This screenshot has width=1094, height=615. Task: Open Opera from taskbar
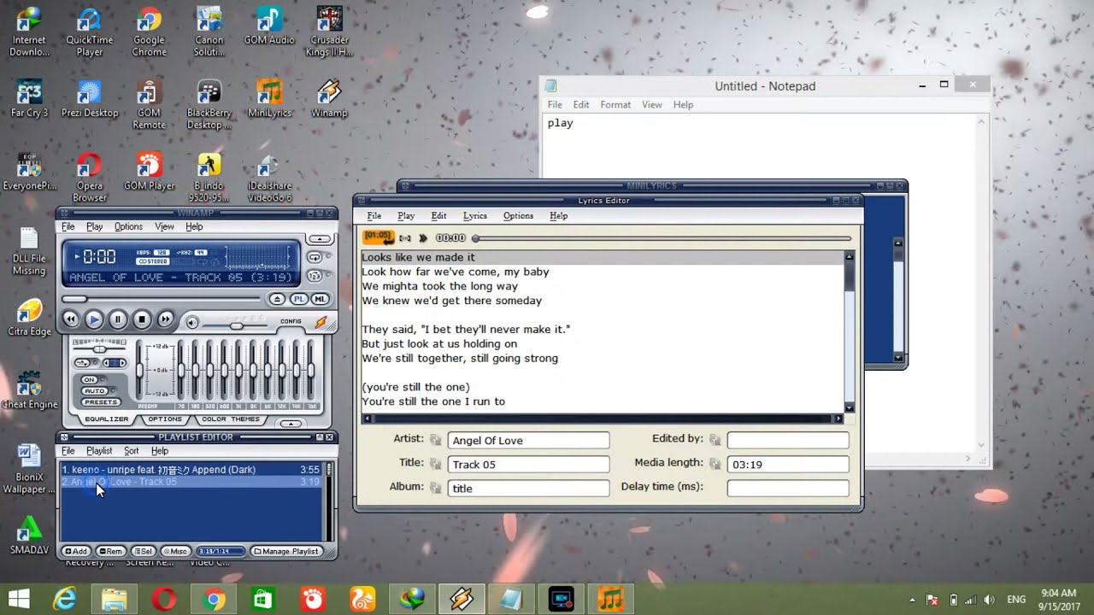164,600
